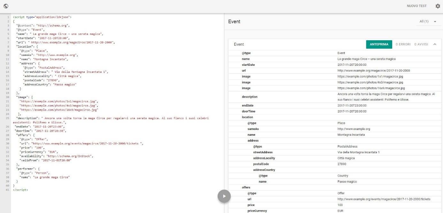This screenshot has height=213, width=443.
Task: Open the settings gear icon
Action: coord(438,6)
